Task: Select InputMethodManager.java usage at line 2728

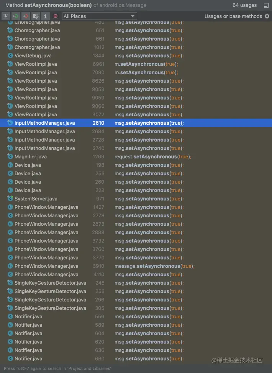Action: (x=136, y=140)
